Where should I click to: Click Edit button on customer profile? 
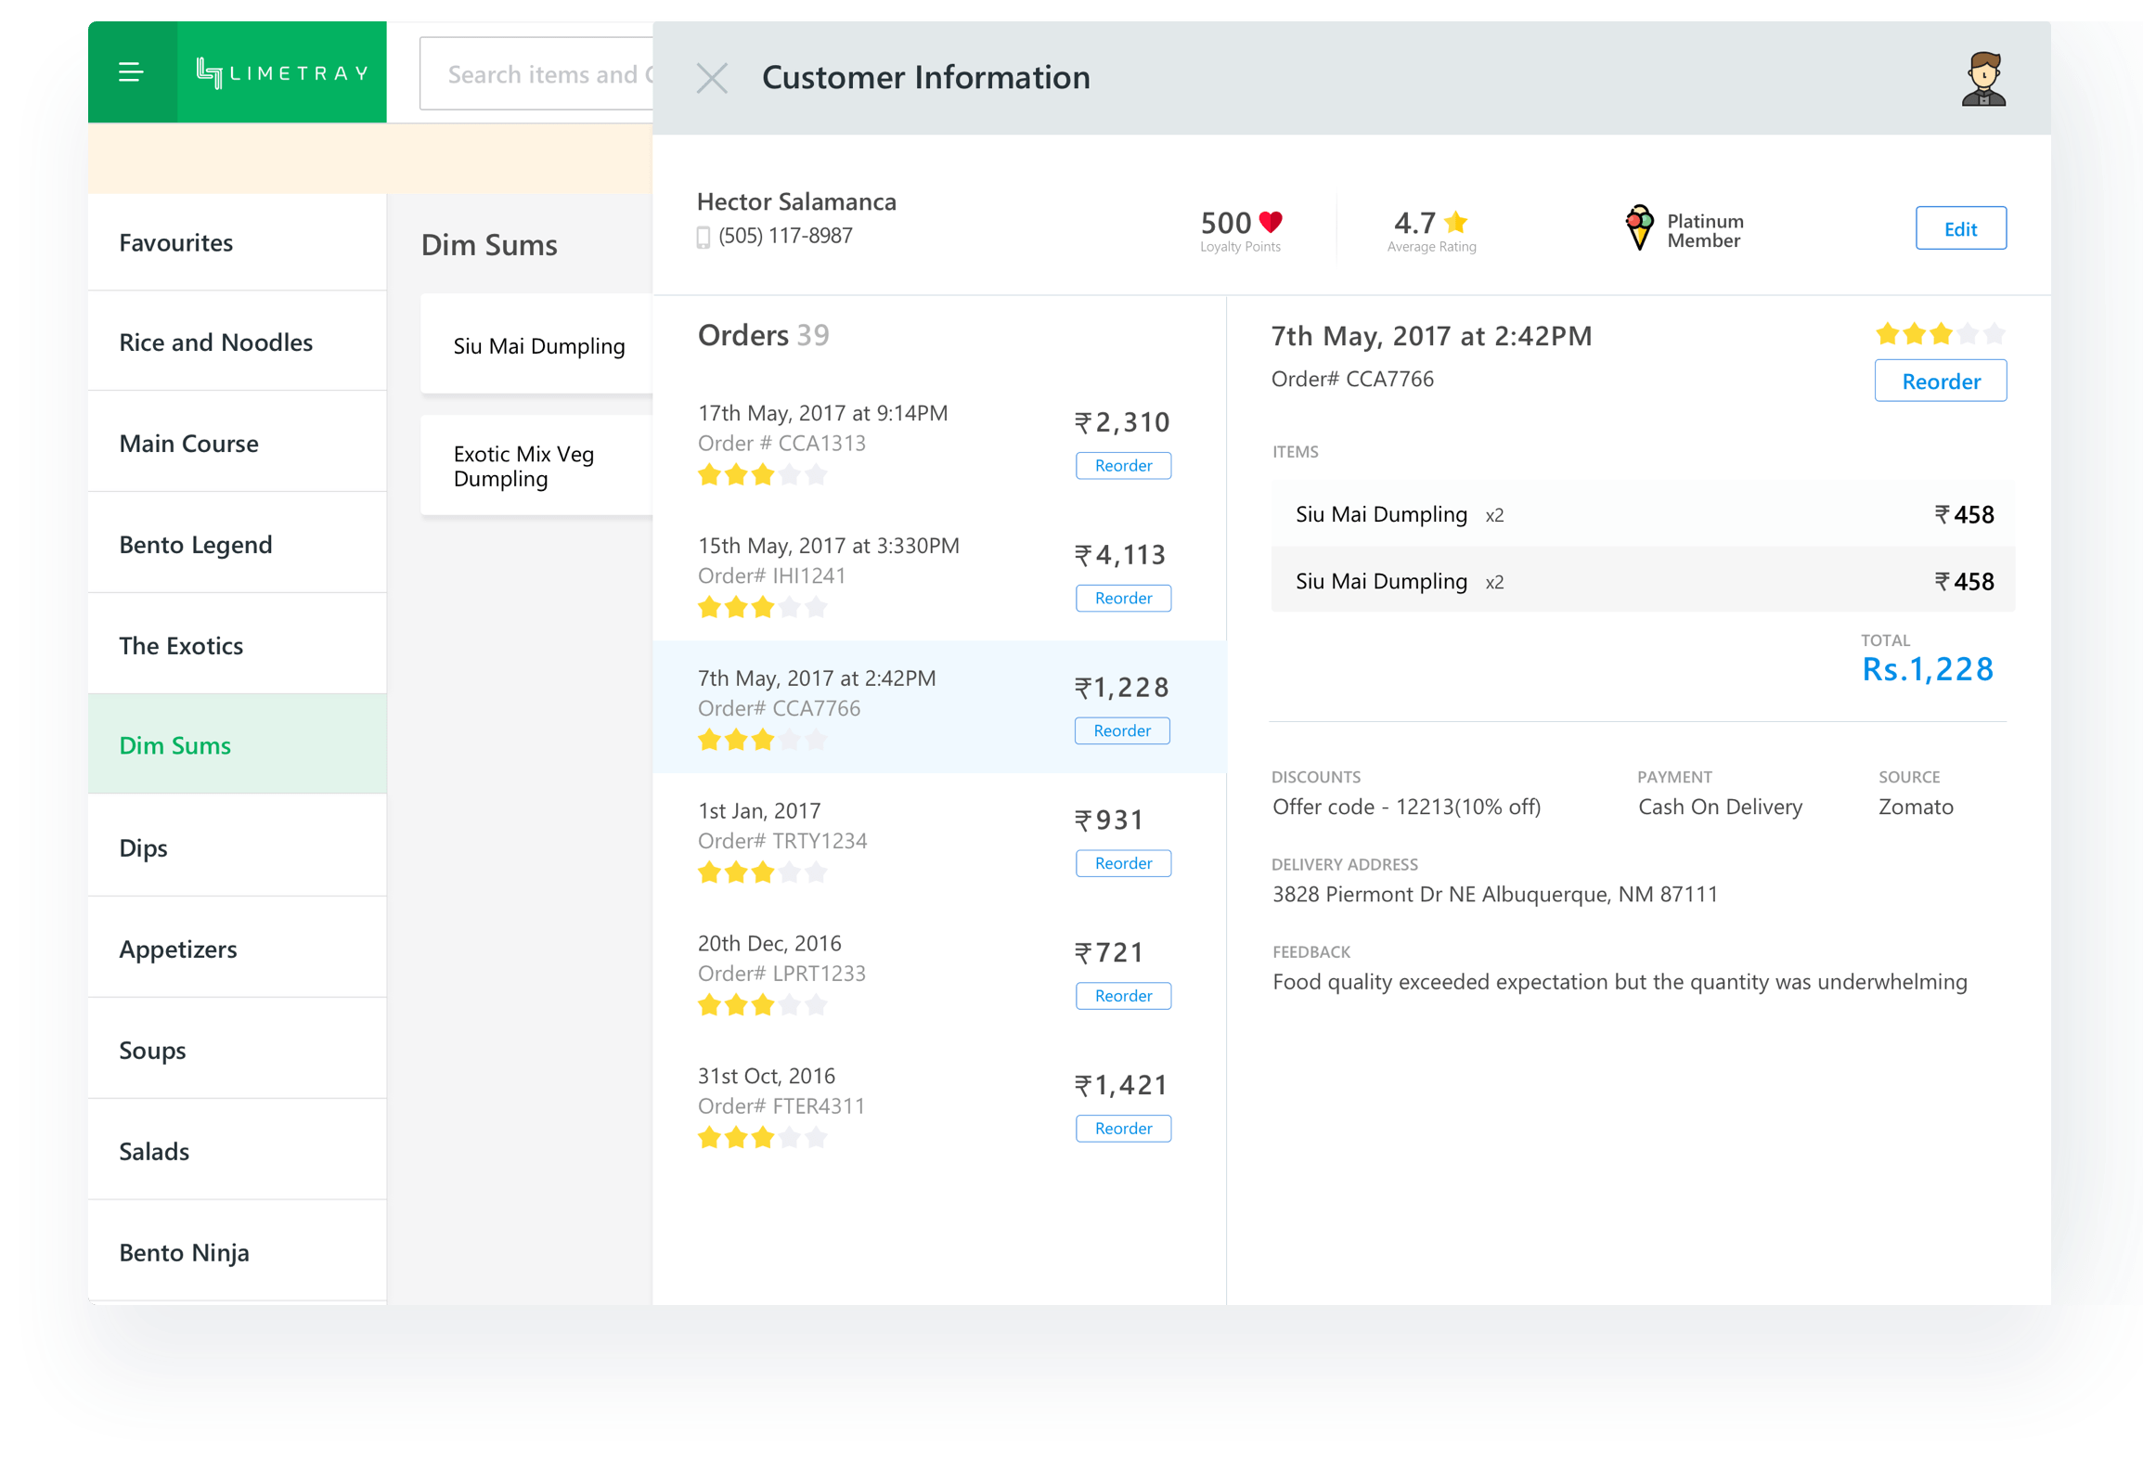click(1960, 228)
